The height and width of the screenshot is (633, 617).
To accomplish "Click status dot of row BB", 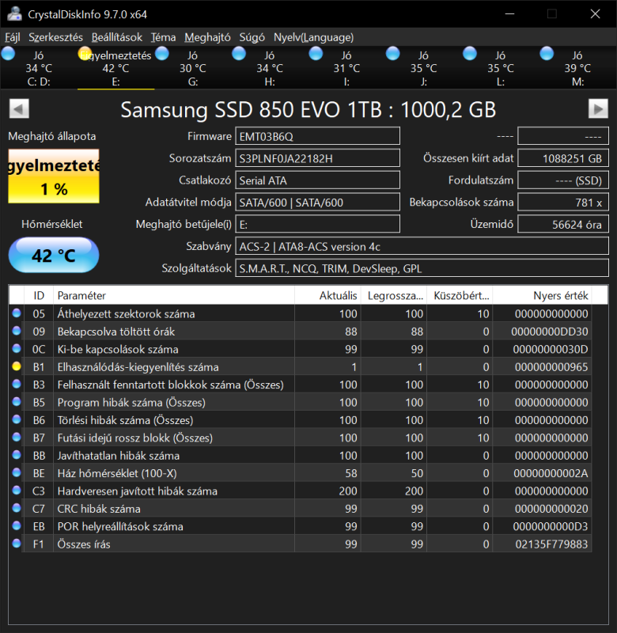I will tap(17, 455).
